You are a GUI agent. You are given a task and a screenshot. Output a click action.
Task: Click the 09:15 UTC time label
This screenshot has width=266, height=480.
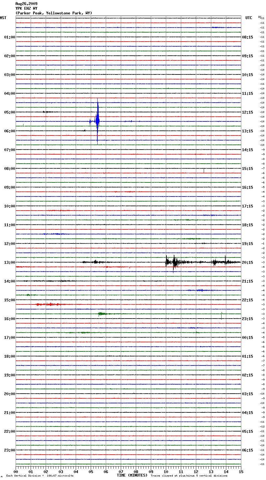point(248,56)
